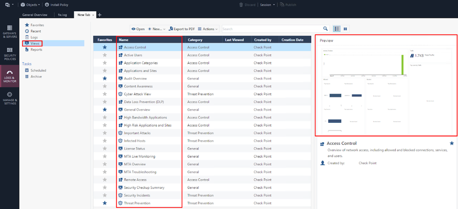The width and height of the screenshot is (458, 209).
Task: Select the Data Loss Prevention (DLP) row
Action: [x=202, y=102]
